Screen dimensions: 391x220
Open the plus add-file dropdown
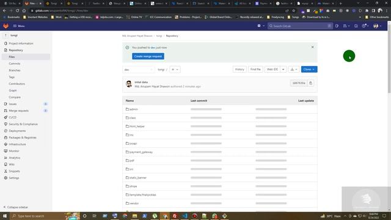[x=175, y=70]
